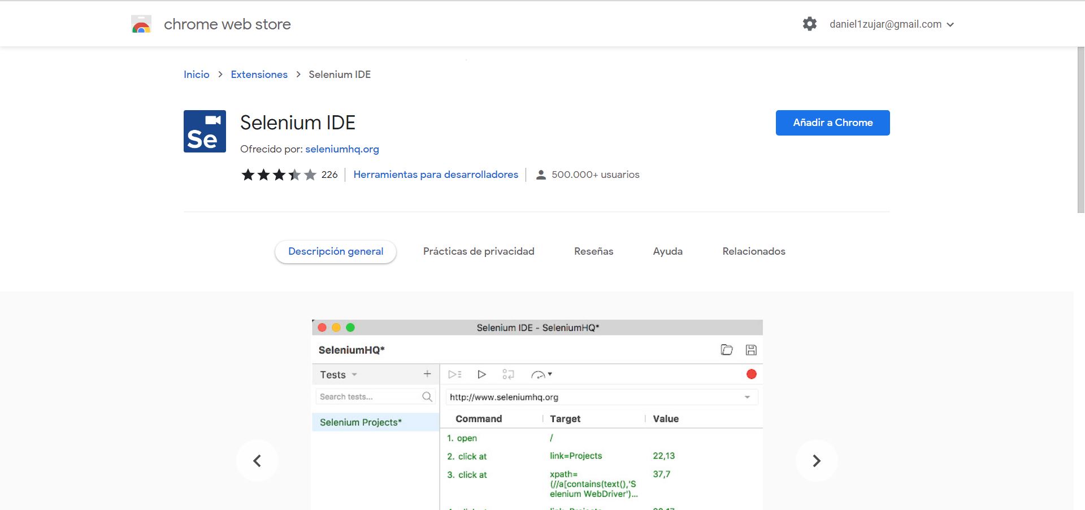Viewport: 1085px width, 510px height.
Task: Open the Reseñas tab
Action: coord(593,251)
